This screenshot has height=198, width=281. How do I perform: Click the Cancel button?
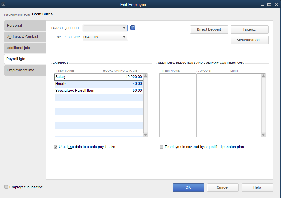coord(223,187)
